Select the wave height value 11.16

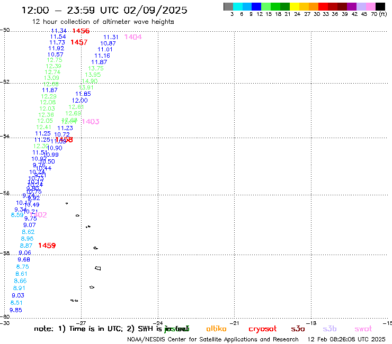click(x=102, y=56)
